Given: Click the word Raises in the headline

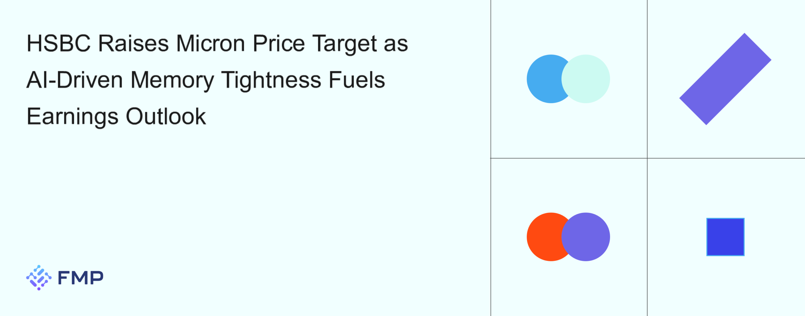Looking at the screenshot, I should point(133,43).
